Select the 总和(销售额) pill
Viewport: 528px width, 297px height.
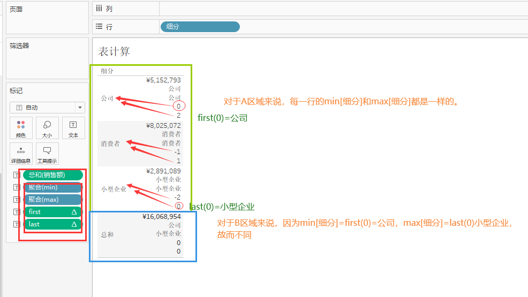(x=53, y=175)
